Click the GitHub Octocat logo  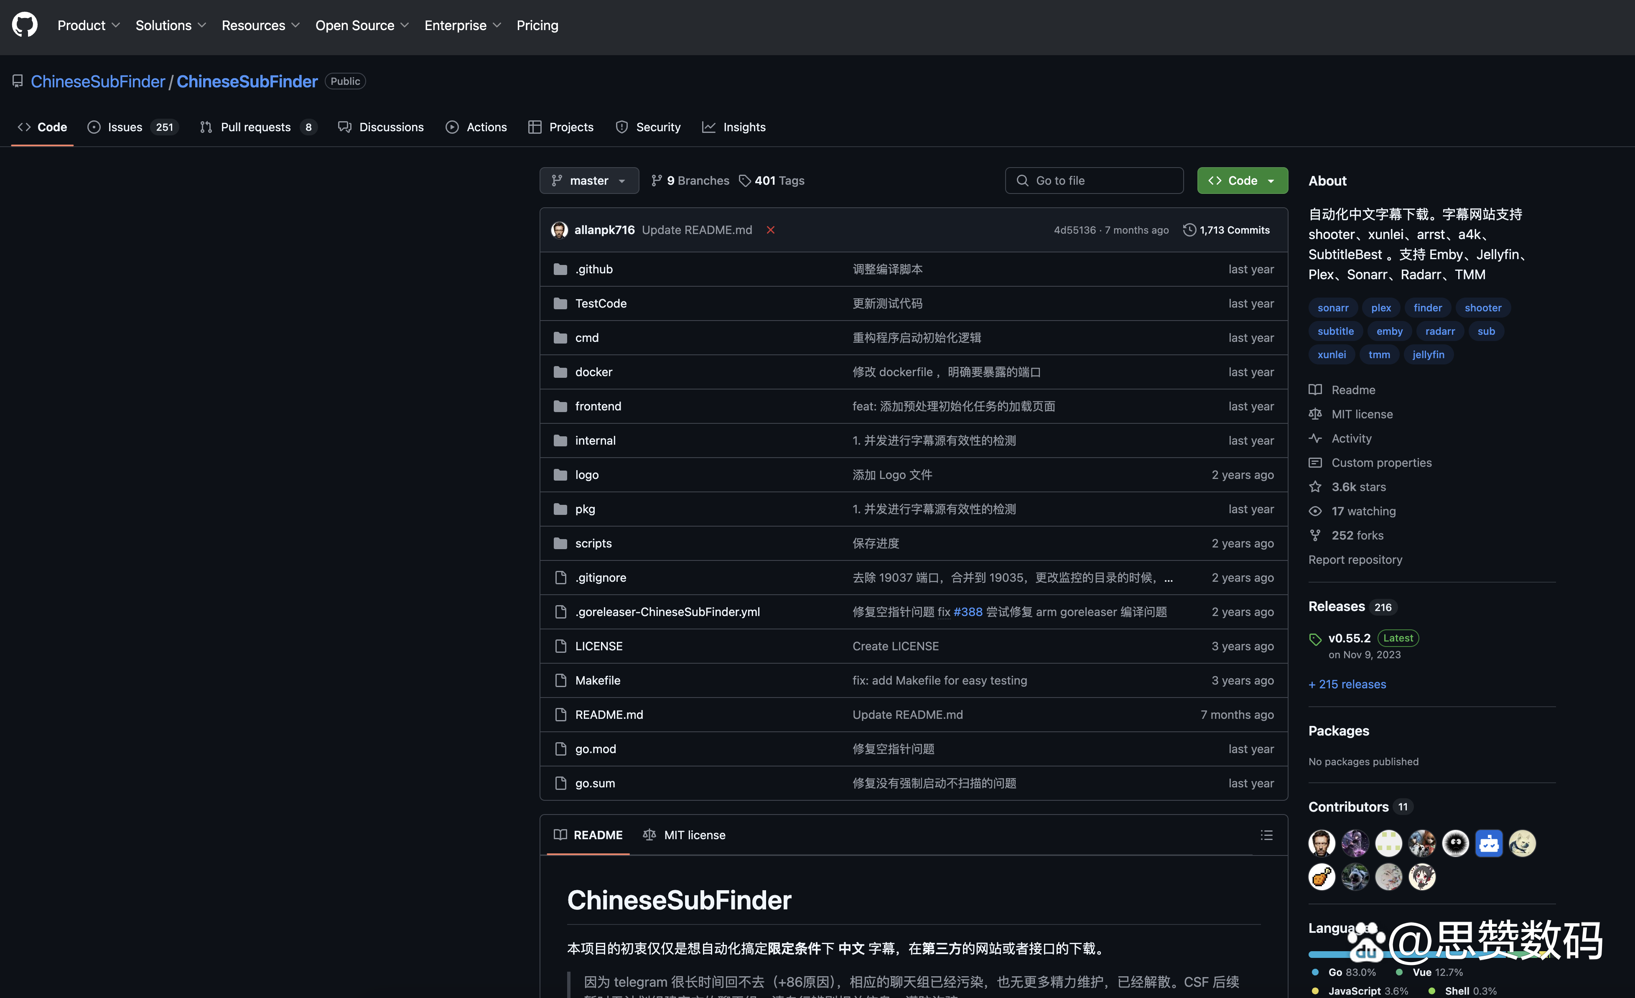click(25, 25)
